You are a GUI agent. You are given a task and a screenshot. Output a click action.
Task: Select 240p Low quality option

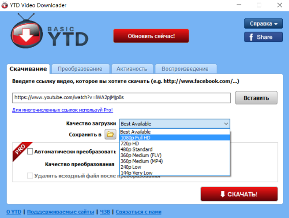coord(175,167)
